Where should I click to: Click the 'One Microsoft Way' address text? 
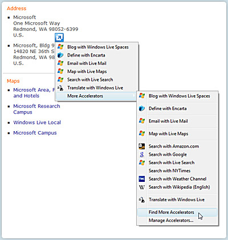tap(36, 23)
